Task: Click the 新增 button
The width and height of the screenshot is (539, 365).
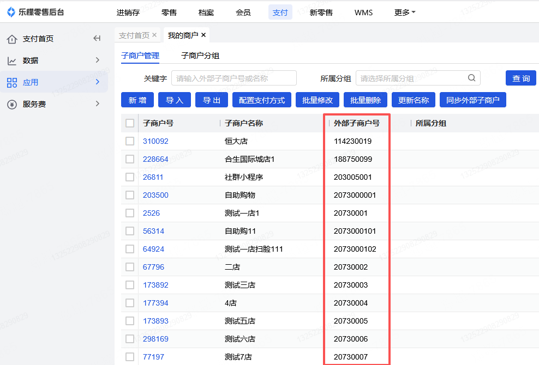Action: pos(137,100)
